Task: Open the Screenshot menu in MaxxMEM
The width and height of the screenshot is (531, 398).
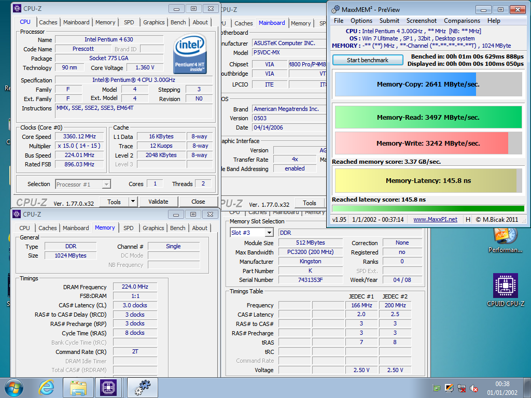Action: click(421, 21)
